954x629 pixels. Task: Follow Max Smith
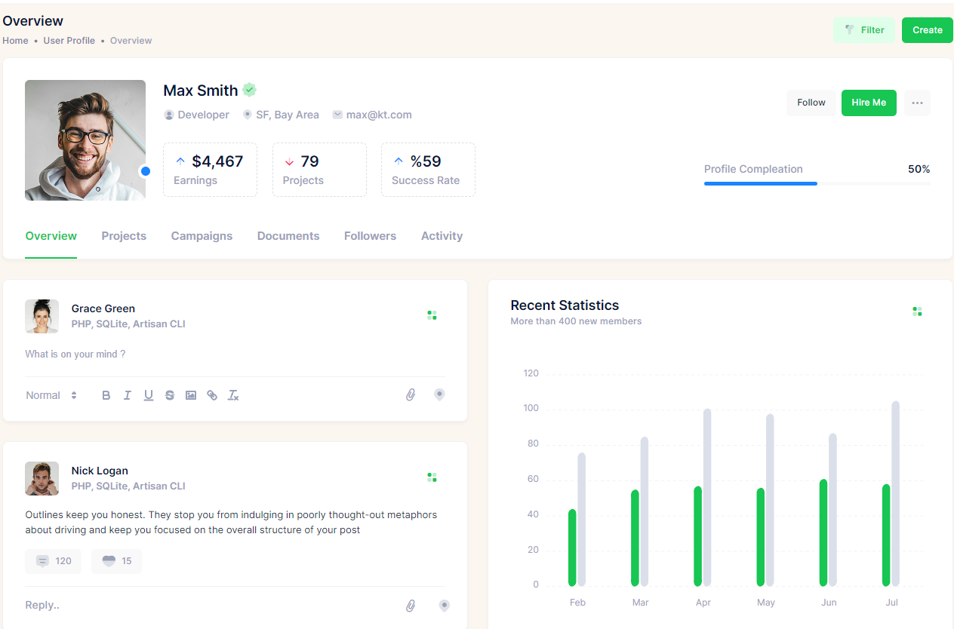tap(811, 103)
